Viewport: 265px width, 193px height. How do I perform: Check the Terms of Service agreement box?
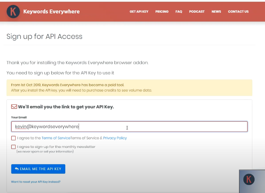pos(13,138)
